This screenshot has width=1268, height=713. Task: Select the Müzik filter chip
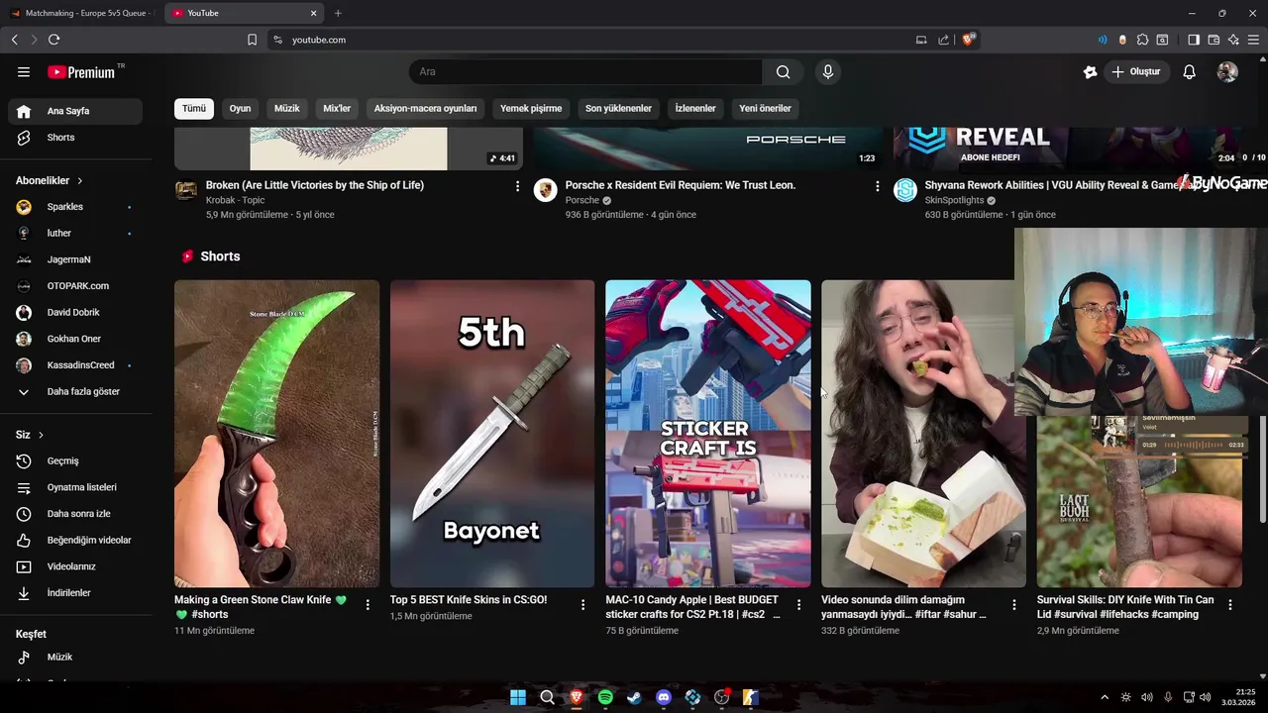point(286,109)
